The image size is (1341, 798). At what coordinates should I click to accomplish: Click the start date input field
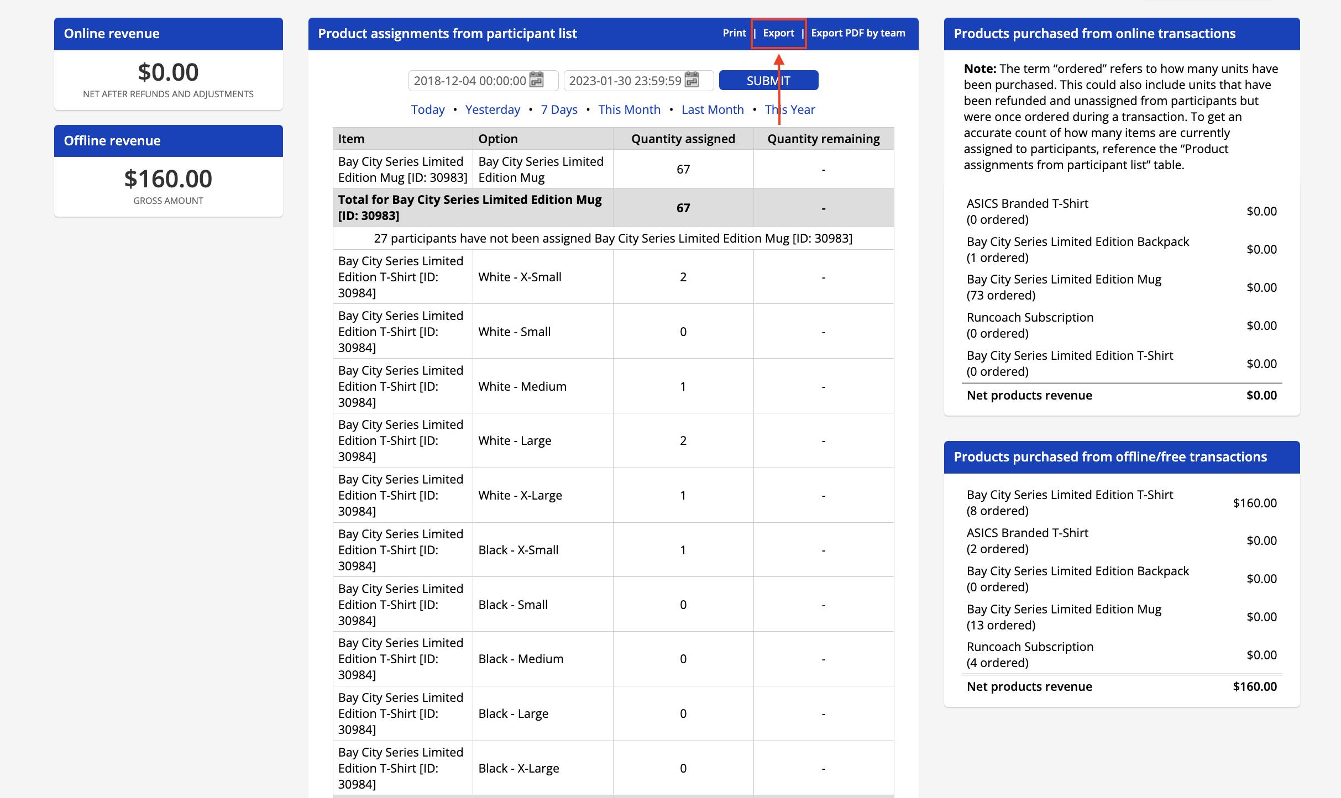pos(470,81)
